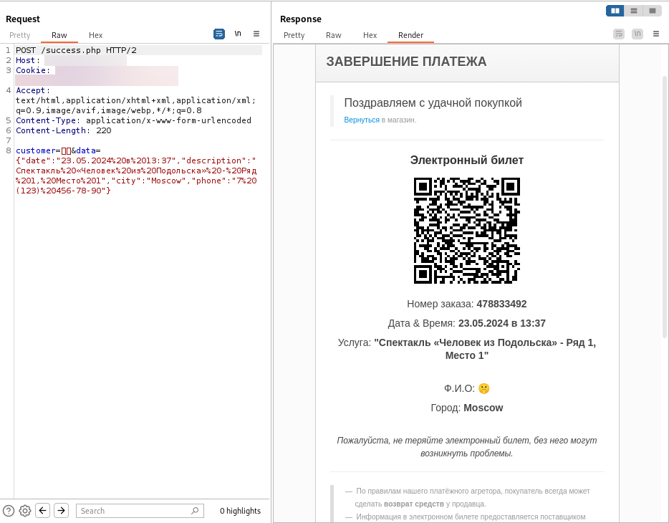
Task: Select top-bottom split layout icon
Action: click(634, 11)
